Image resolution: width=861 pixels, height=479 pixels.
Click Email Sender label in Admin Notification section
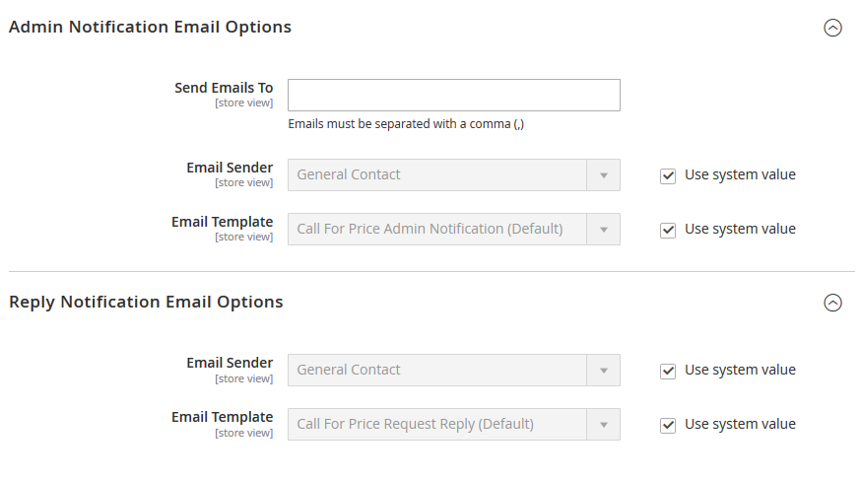[230, 168]
